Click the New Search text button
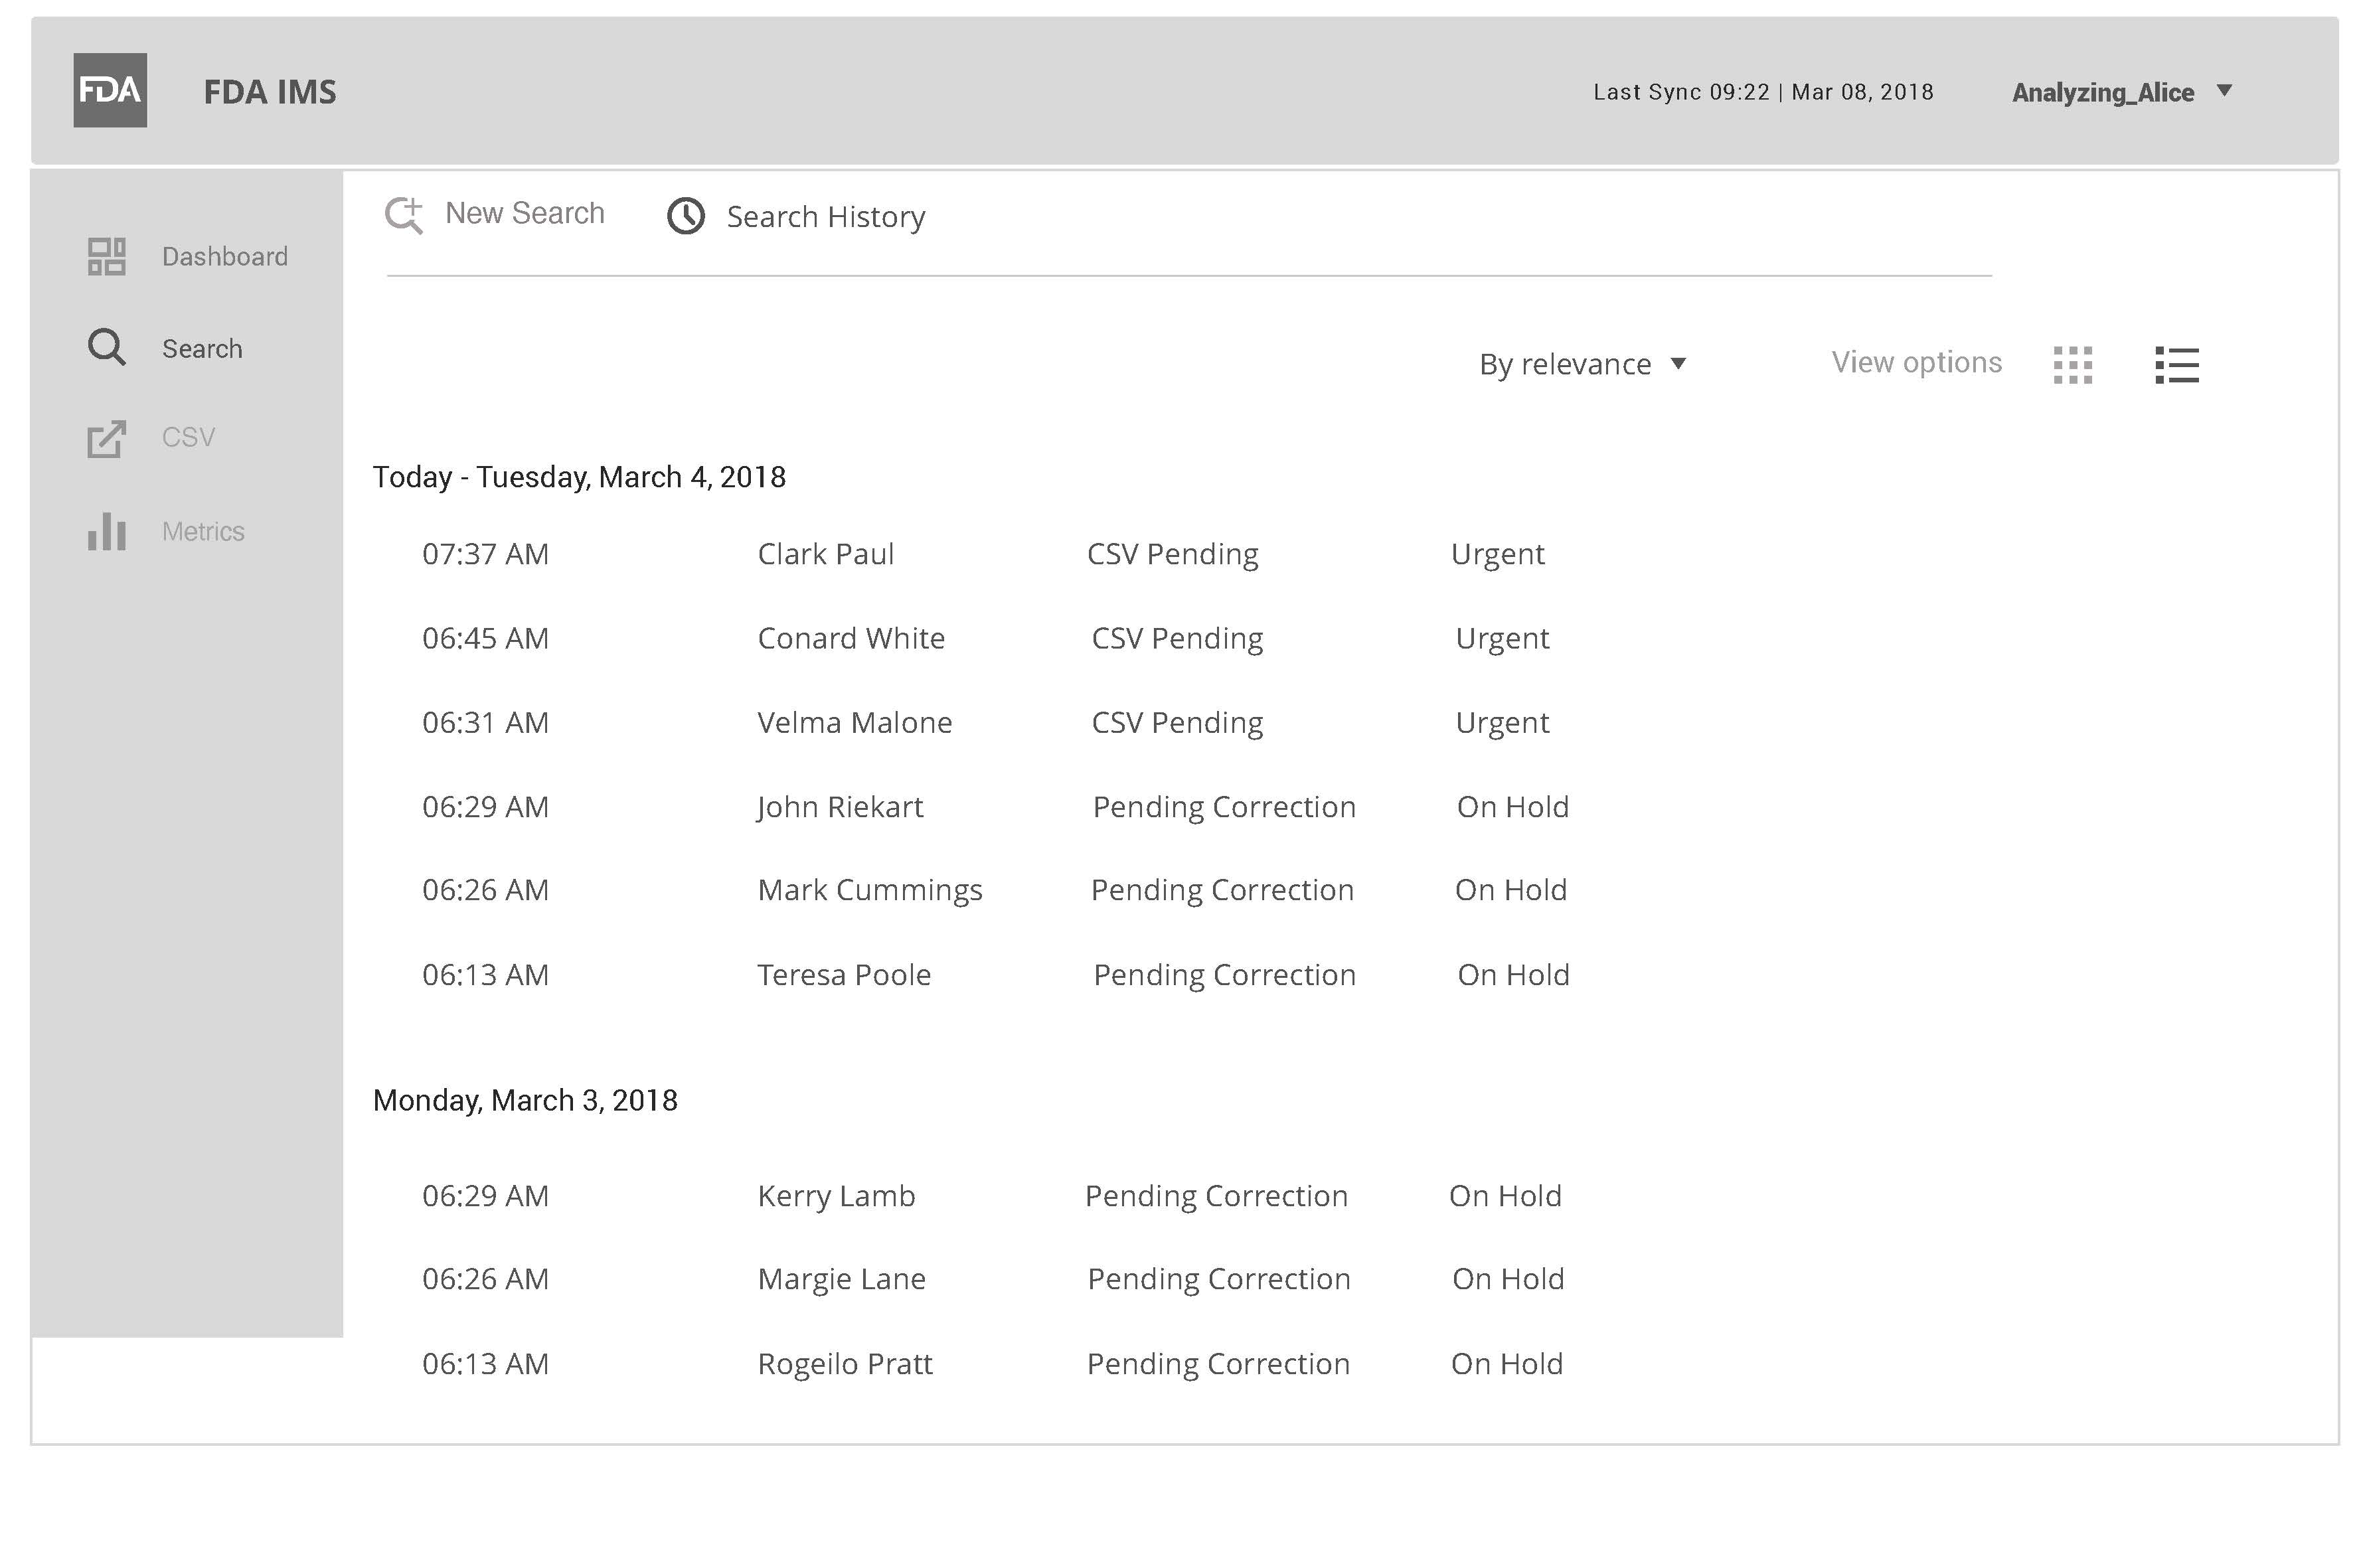 (524, 213)
